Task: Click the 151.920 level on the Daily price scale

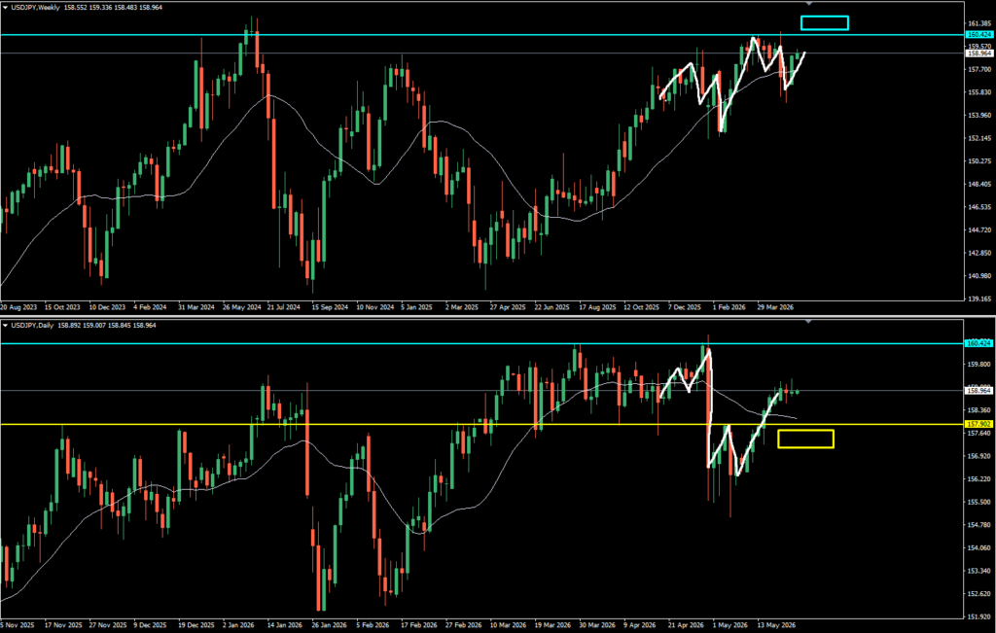Action: 978,616
